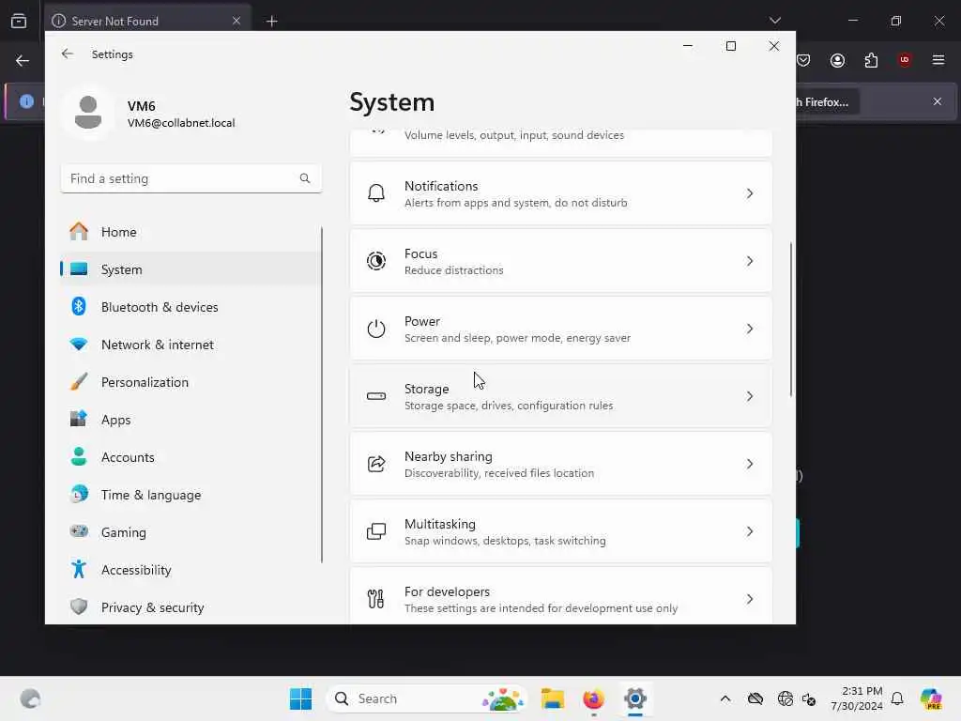The image size is (961, 721).
Task: Click the System monitor icon in sidebar
Action: pyautogui.click(x=79, y=269)
